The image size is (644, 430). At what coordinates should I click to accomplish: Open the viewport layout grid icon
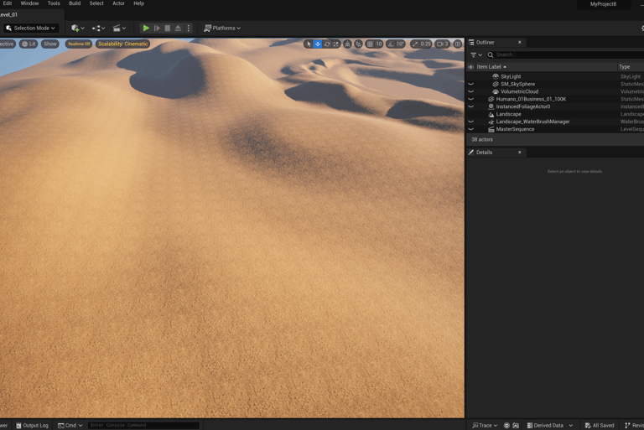point(458,44)
